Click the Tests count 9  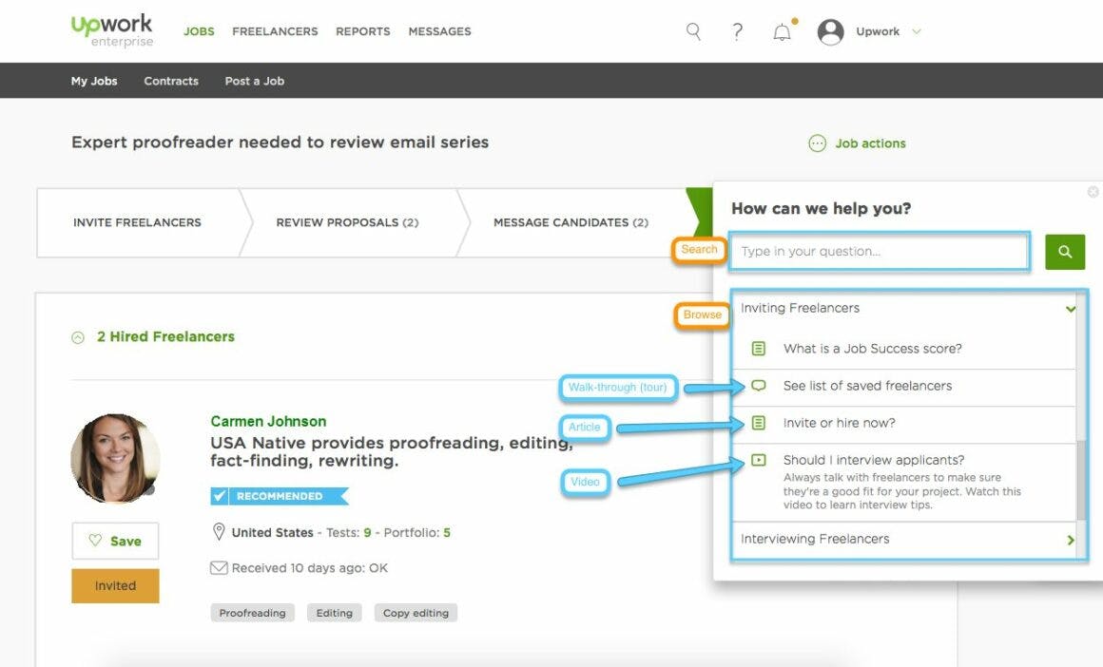(367, 533)
